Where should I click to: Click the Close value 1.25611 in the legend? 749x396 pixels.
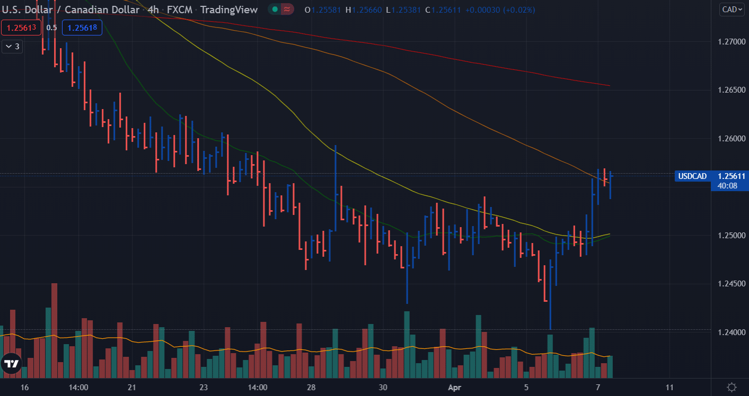pyautogui.click(x=447, y=10)
